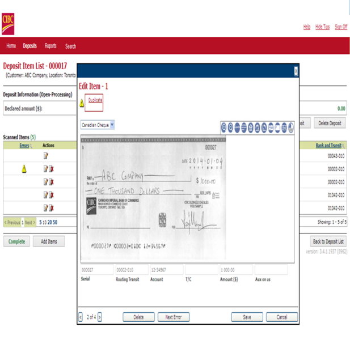The image size is (350, 340).
Task: Click the Next Error button
Action: [174, 317]
